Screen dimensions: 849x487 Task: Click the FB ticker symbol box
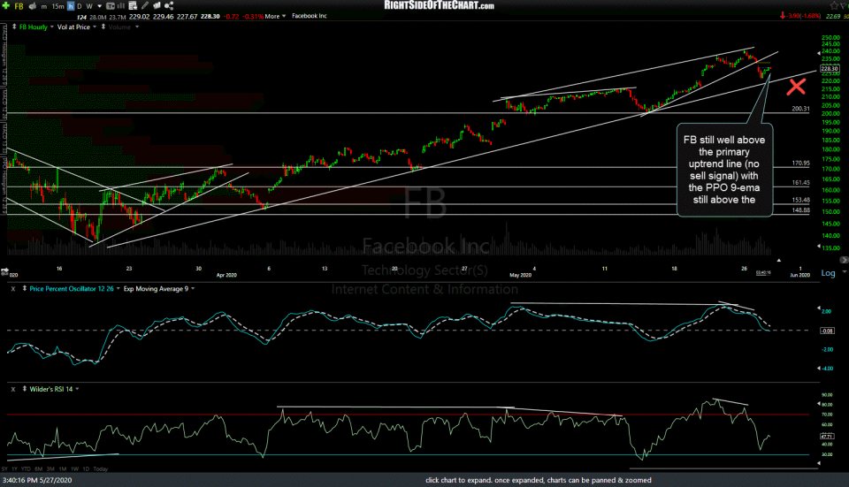coord(19,6)
